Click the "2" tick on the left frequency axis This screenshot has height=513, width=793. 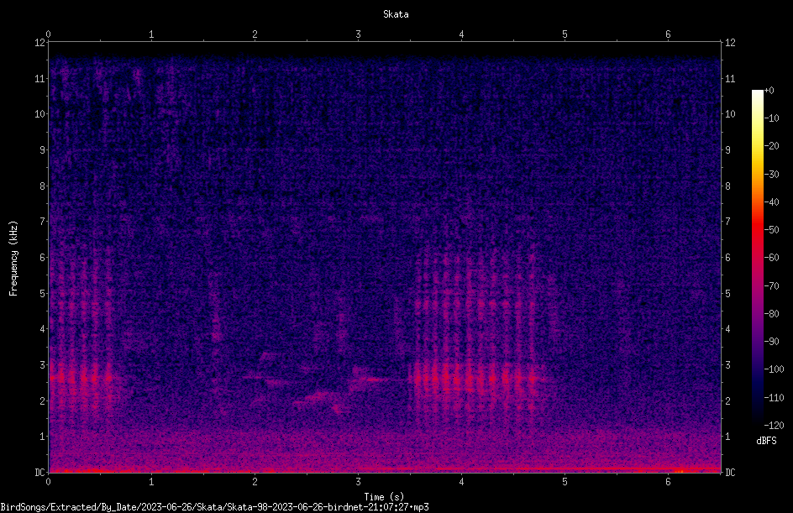(x=42, y=400)
